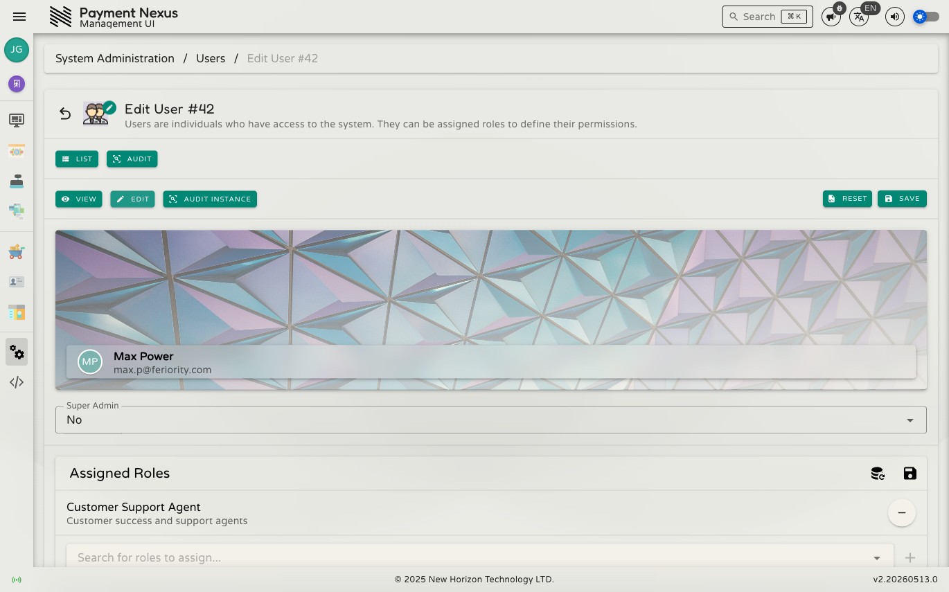Click the payment devices sidebar icon
949x592 pixels.
(17, 210)
